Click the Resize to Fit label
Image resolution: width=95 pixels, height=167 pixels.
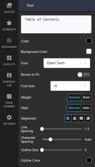(30, 75)
